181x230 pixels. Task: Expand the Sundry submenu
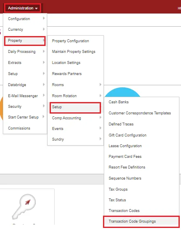pos(76,139)
